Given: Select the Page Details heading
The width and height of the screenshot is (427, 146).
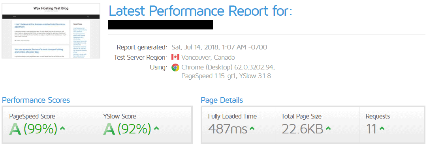Looking at the screenshot, I should [222, 100].
